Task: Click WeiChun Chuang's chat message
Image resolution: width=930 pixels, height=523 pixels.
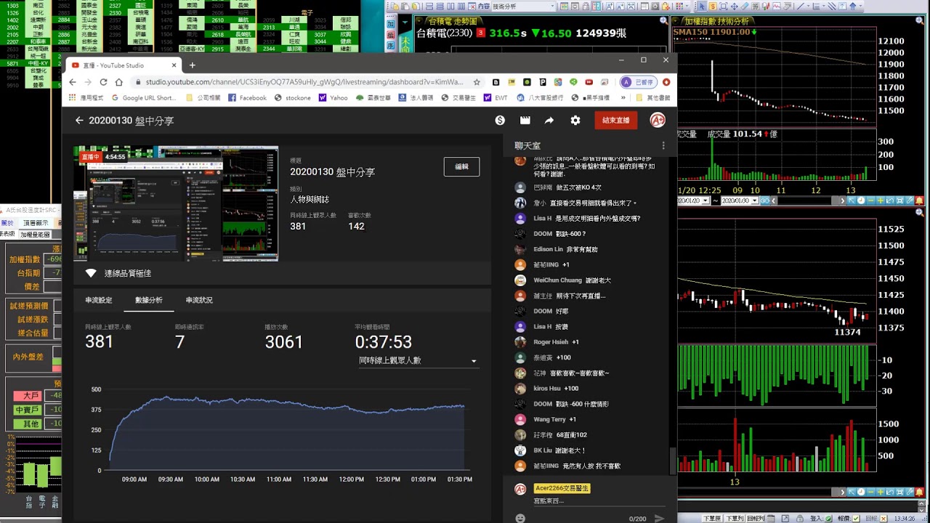Action: 573,280
